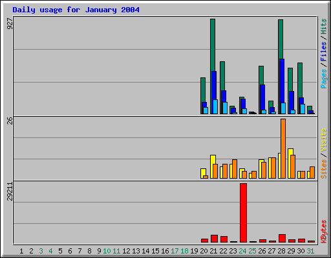Screen dimensions: 331x258
Task: Click day 7 on the date axis
Action: point(80,251)
